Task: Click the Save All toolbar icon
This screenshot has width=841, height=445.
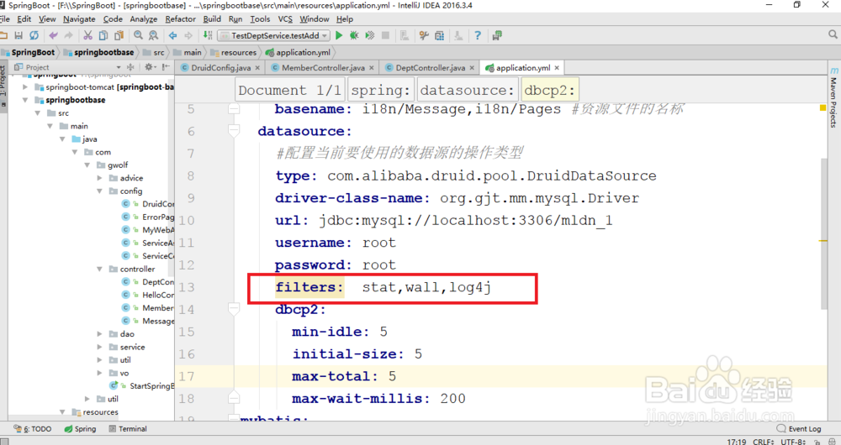Action: (19, 35)
